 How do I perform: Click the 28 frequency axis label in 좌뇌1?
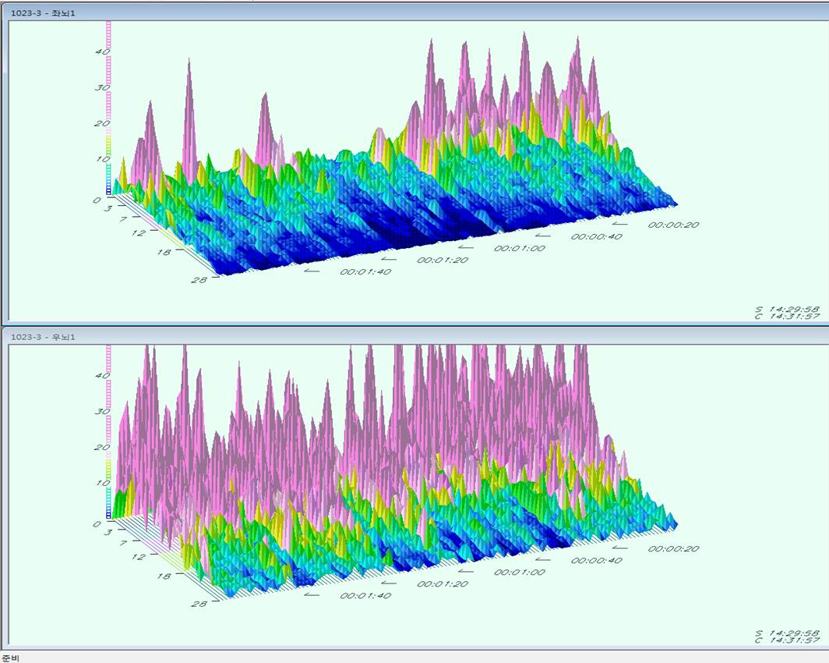pos(198,279)
